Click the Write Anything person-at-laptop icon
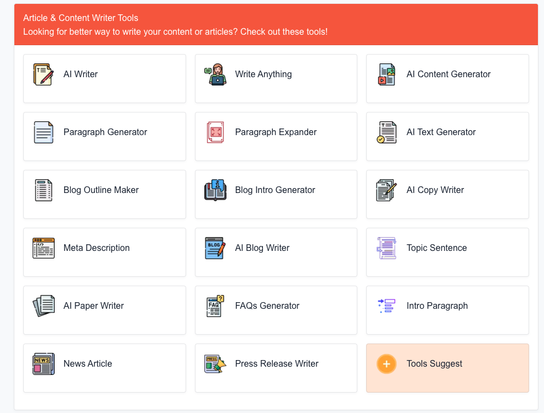This screenshot has width=544, height=413. [215, 74]
